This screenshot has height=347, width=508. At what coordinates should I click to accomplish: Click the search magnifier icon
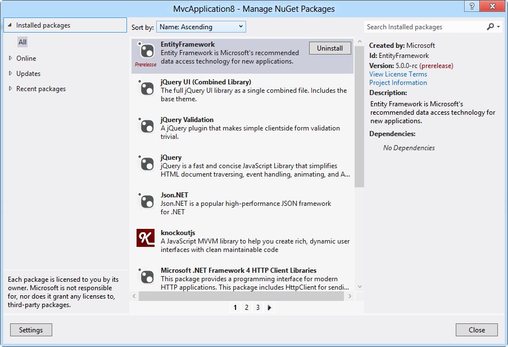coord(490,26)
